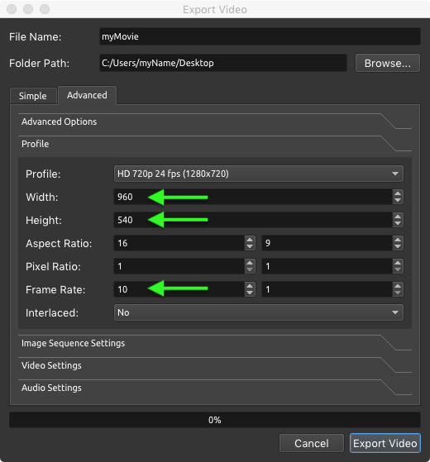Click the Frame Rate denominator field
This screenshot has width=430, height=462.
click(327, 289)
